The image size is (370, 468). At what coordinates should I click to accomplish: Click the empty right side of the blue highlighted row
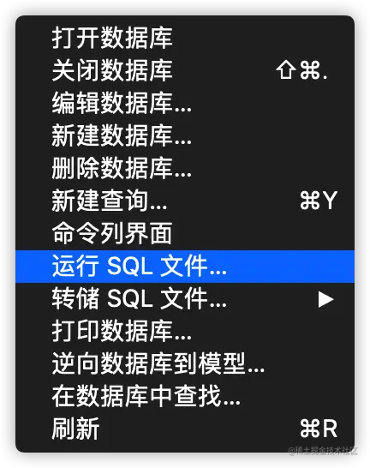click(290, 267)
